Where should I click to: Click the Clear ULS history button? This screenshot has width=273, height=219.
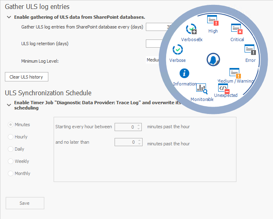click(x=26, y=77)
